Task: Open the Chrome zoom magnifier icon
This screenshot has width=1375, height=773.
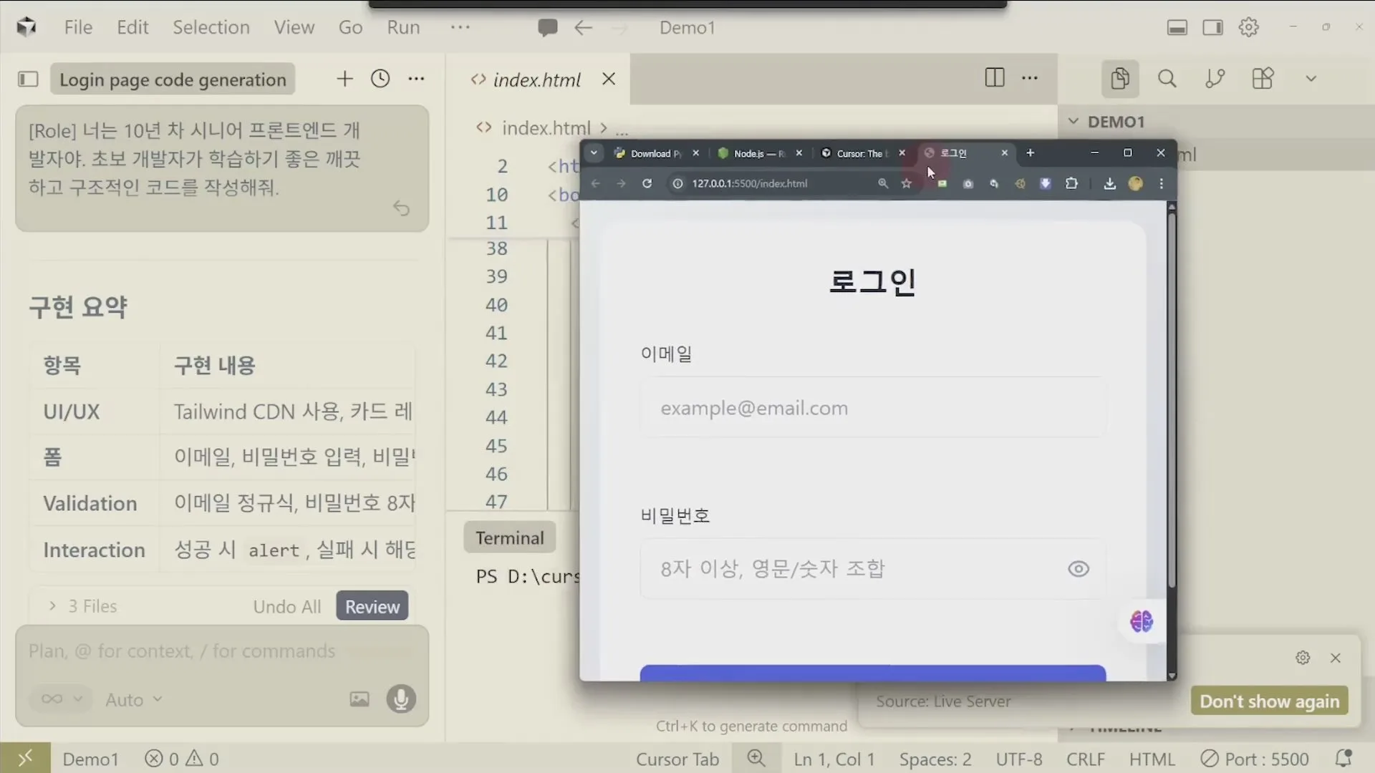Action: coord(883,183)
